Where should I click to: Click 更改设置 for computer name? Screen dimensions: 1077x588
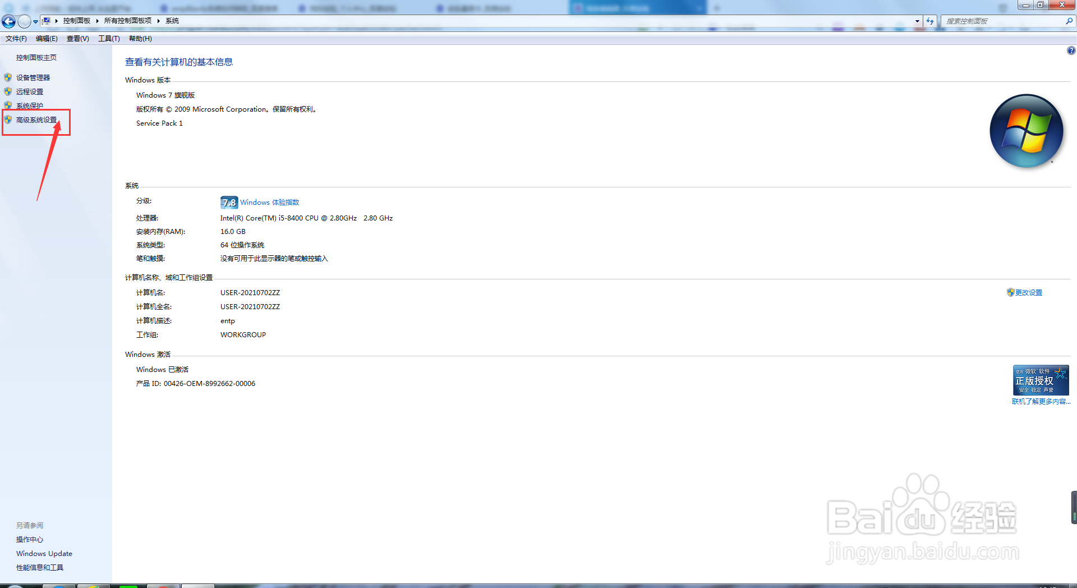coord(1029,293)
